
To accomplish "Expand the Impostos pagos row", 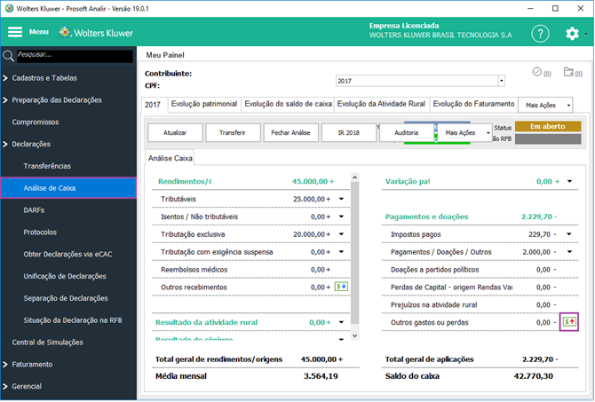I will coord(569,234).
